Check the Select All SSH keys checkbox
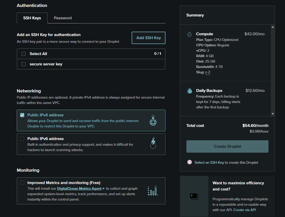 pos(23,54)
